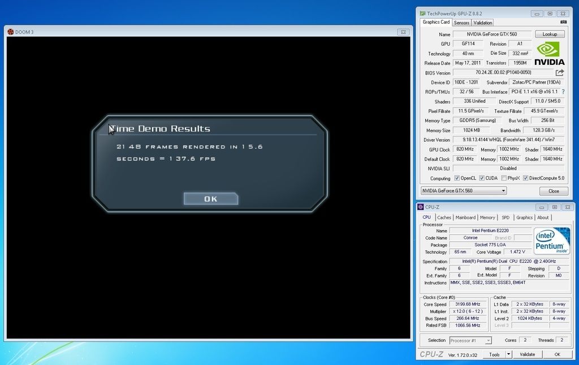This screenshot has width=579, height=365.
Task: Click the Driver Version field in GPU-Z
Action: [508, 139]
